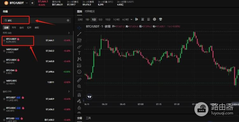The width and height of the screenshot is (239, 122).
Task: Select the 杠杆 market filter tab
Action: point(29,28)
